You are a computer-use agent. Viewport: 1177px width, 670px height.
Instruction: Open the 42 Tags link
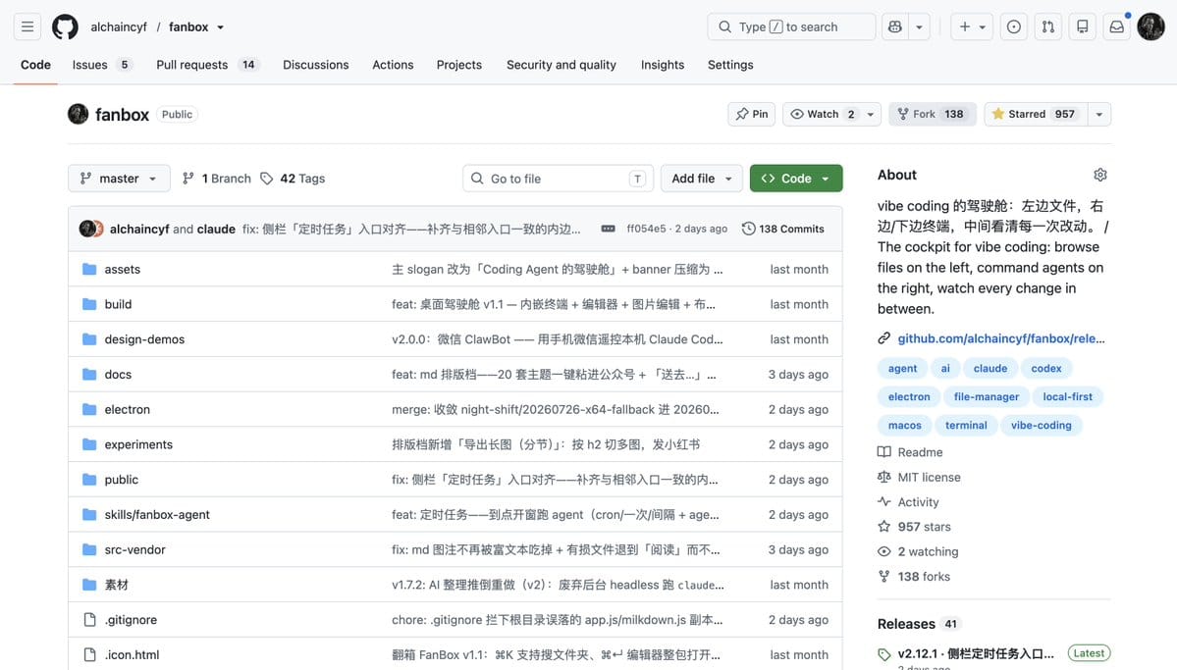[294, 179]
